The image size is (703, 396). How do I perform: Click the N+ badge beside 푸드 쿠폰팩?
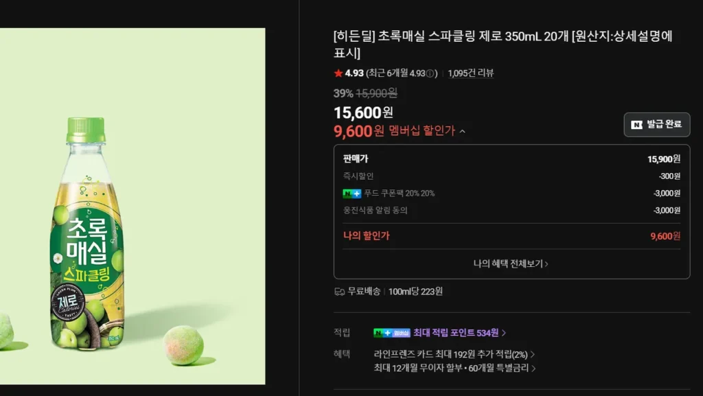[x=352, y=194]
